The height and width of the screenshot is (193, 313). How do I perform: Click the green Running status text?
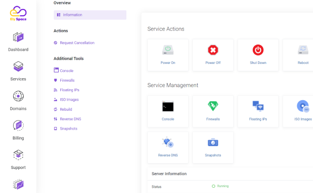pos(223,186)
